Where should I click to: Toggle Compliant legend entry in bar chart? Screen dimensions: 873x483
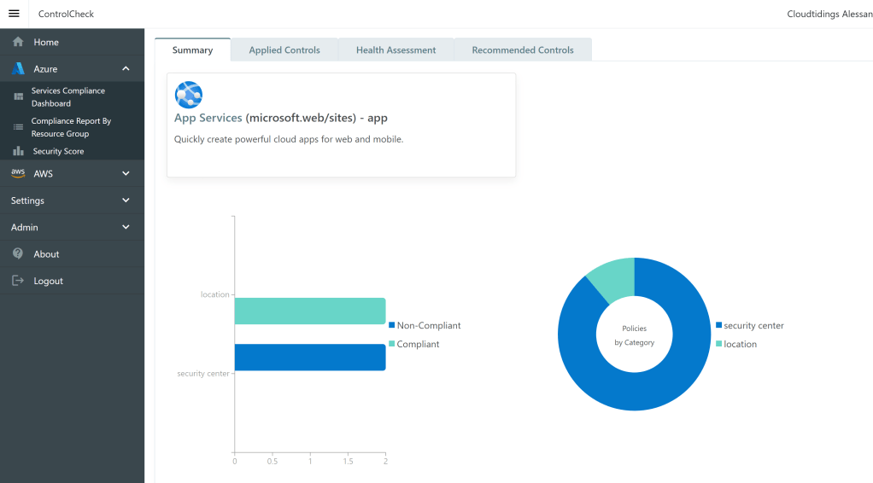[414, 344]
